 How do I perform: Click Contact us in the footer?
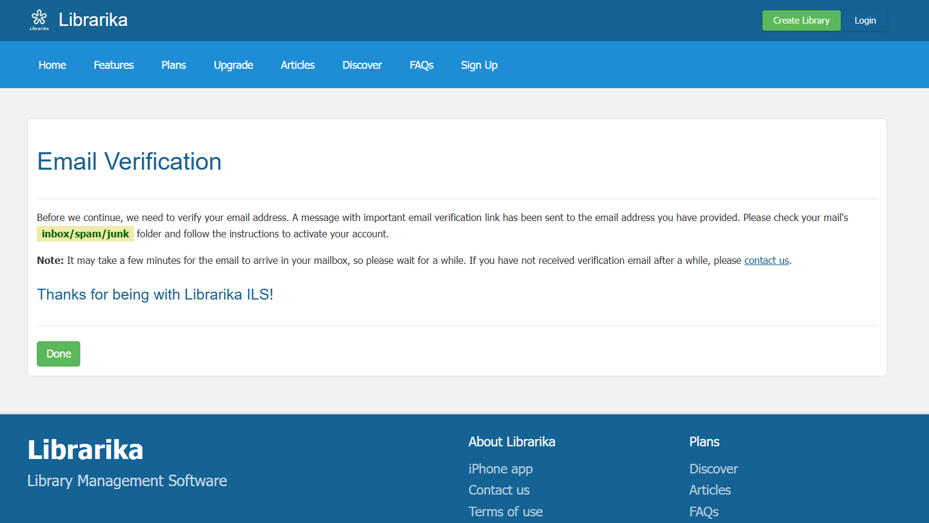499,490
